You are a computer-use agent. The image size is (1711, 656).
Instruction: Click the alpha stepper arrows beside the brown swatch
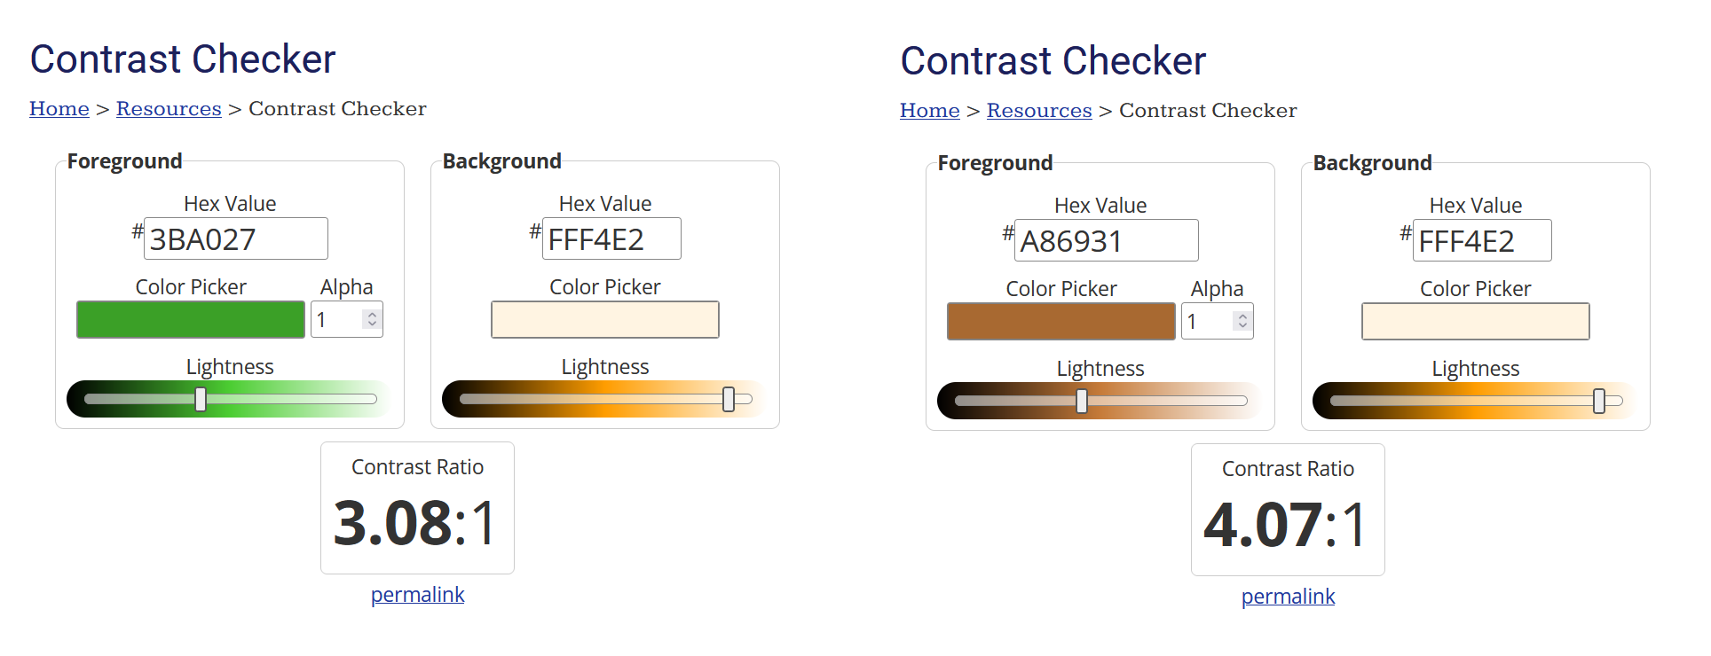[x=1243, y=321]
